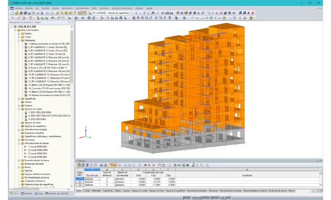Screen dimensions: 331x200
Task: Open the Resultados menu
Action: click(67, 8)
